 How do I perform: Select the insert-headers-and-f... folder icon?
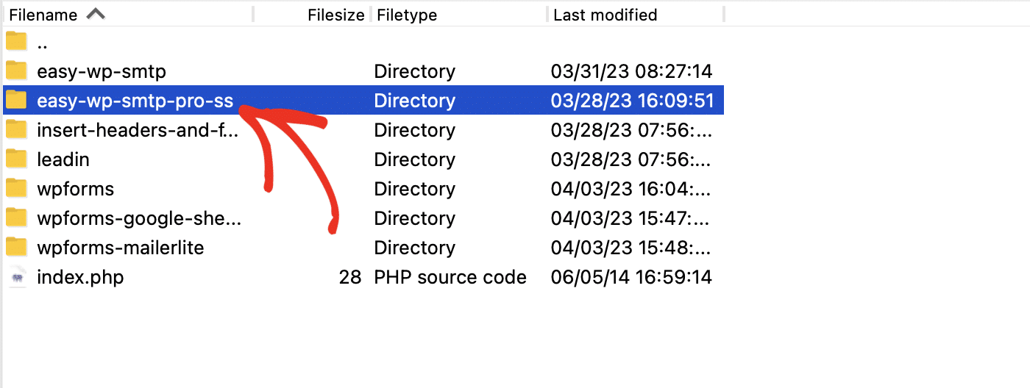pyautogui.click(x=16, y=129)
